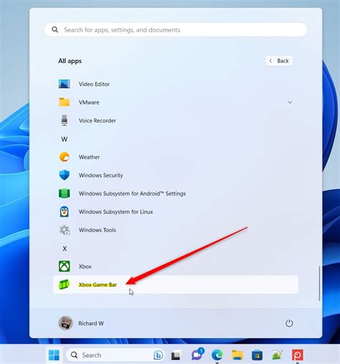The width and height of the screenshot is (340, 364).
Task: Open Windows Subsystem for Android icon
Action: point(65,193)
